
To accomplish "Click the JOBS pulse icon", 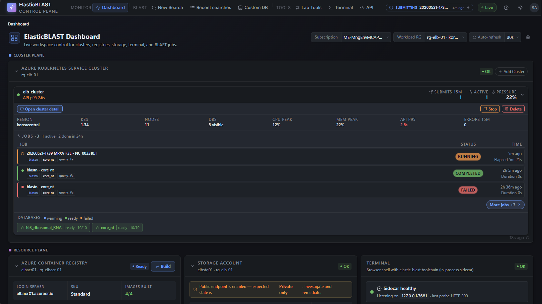I will [19, 136].
